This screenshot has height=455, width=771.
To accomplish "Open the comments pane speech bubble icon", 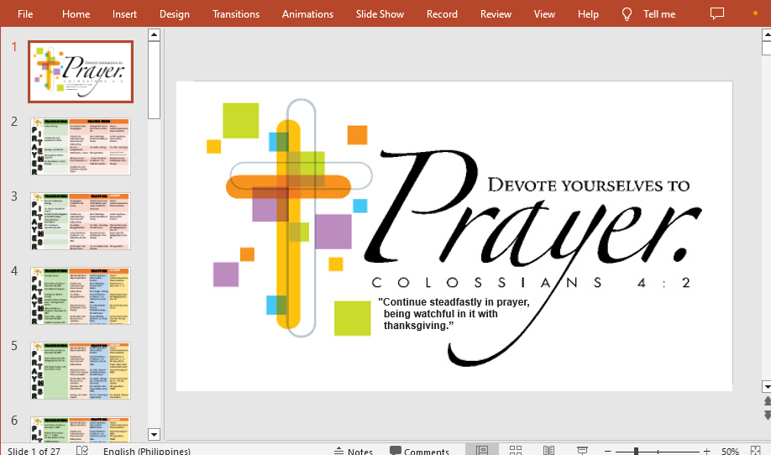I will point(717,13).
